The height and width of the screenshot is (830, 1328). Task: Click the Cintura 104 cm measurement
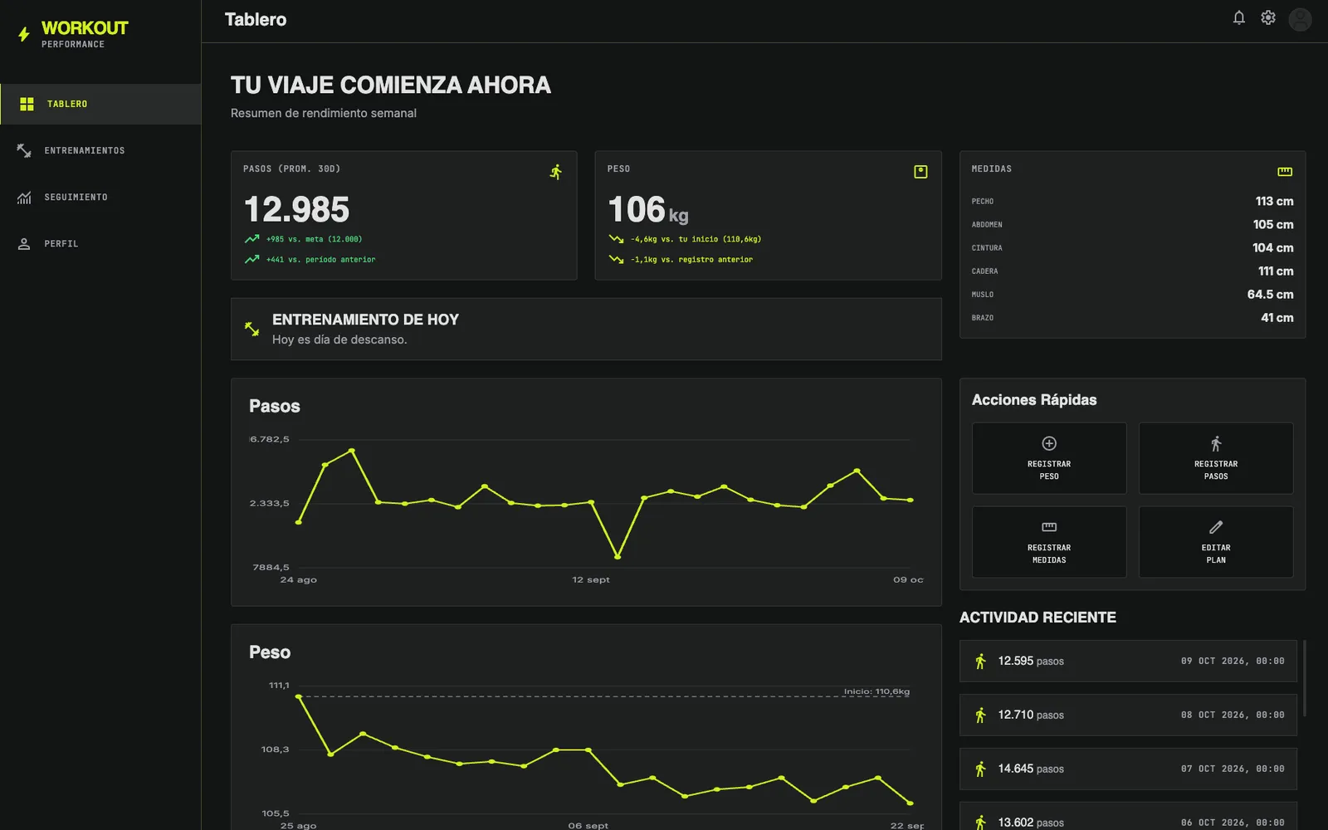[1132, 247]
